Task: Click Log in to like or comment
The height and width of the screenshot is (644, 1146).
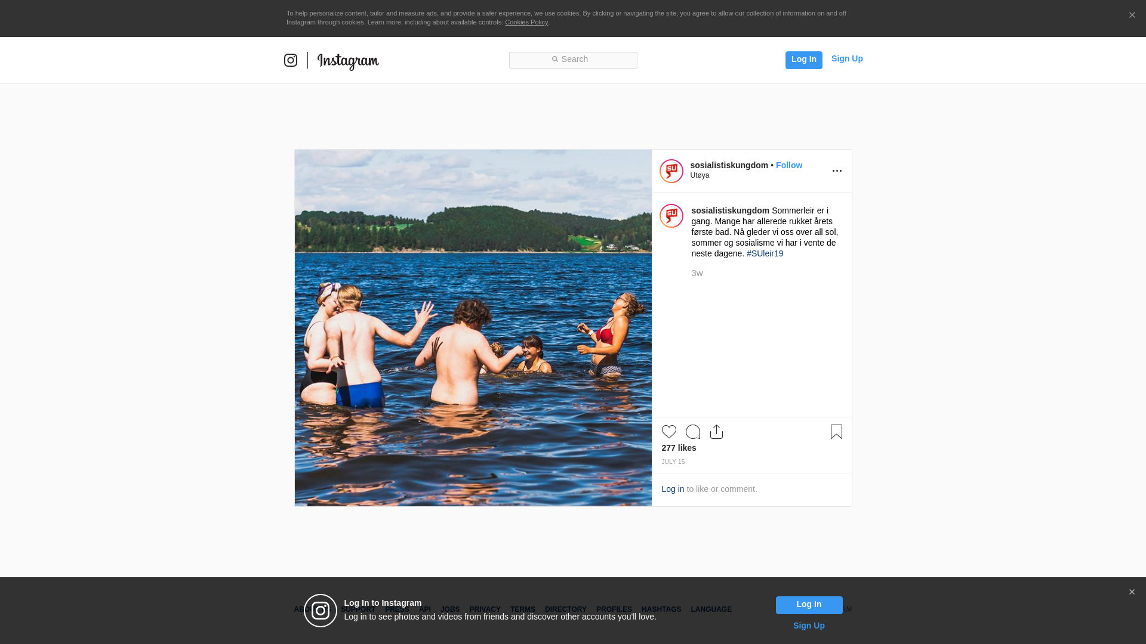Action: click(673, 489)
